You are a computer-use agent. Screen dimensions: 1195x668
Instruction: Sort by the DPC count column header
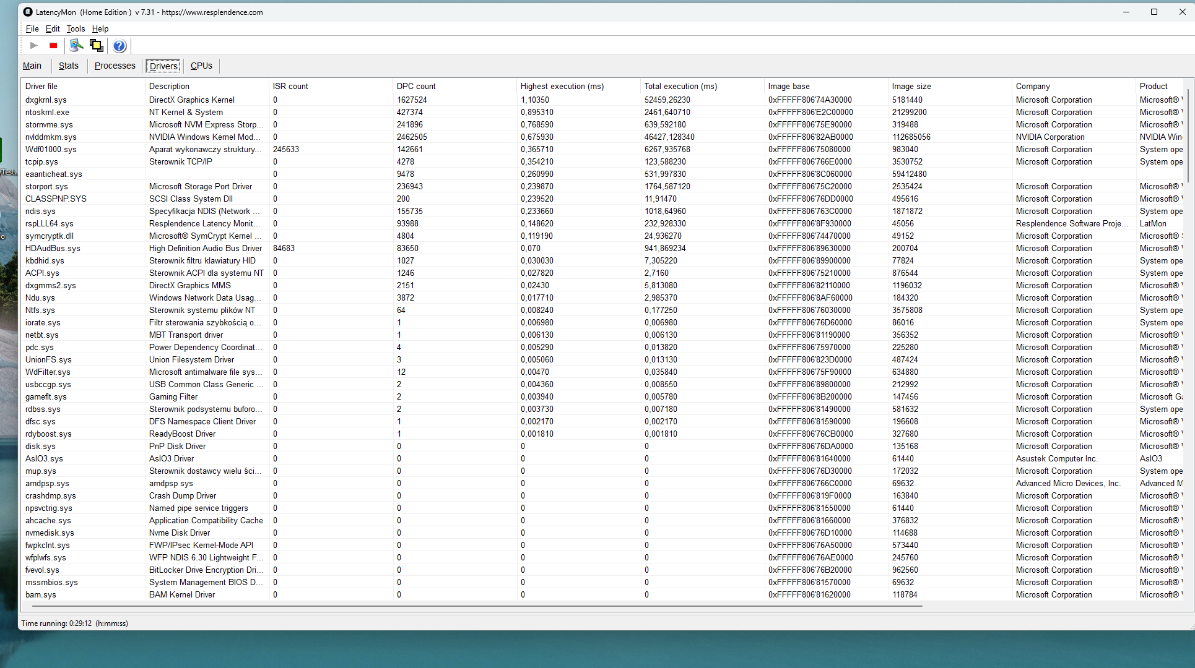pyautogui.click(x=416, y=86)
